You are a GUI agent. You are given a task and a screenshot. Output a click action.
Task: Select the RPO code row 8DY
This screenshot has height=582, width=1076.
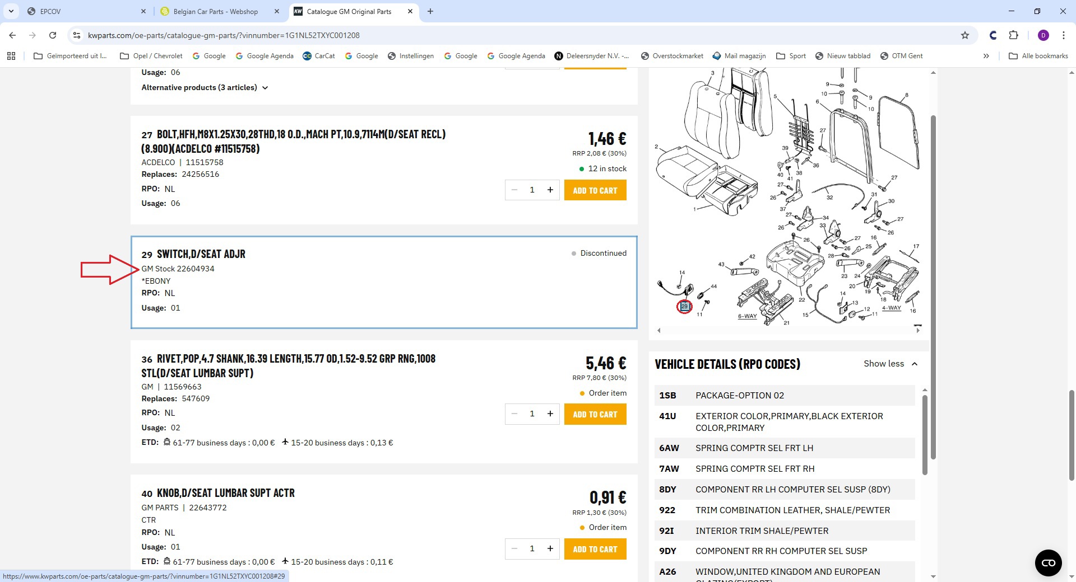(x=785, y=489)
